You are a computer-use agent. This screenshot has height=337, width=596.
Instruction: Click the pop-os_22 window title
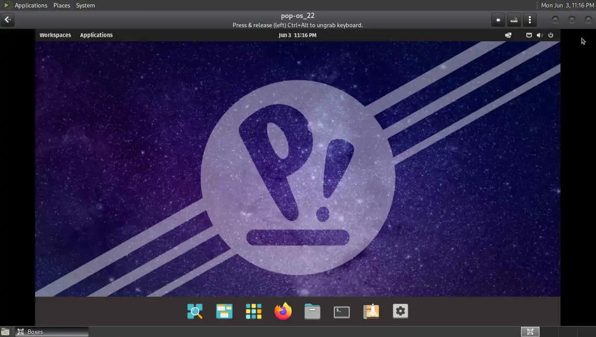(x=298, y=16)
